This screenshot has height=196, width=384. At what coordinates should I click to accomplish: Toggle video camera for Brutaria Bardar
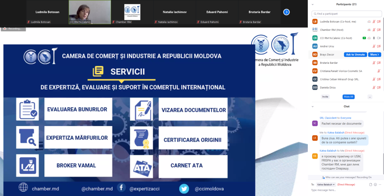(x=379, y=63)
